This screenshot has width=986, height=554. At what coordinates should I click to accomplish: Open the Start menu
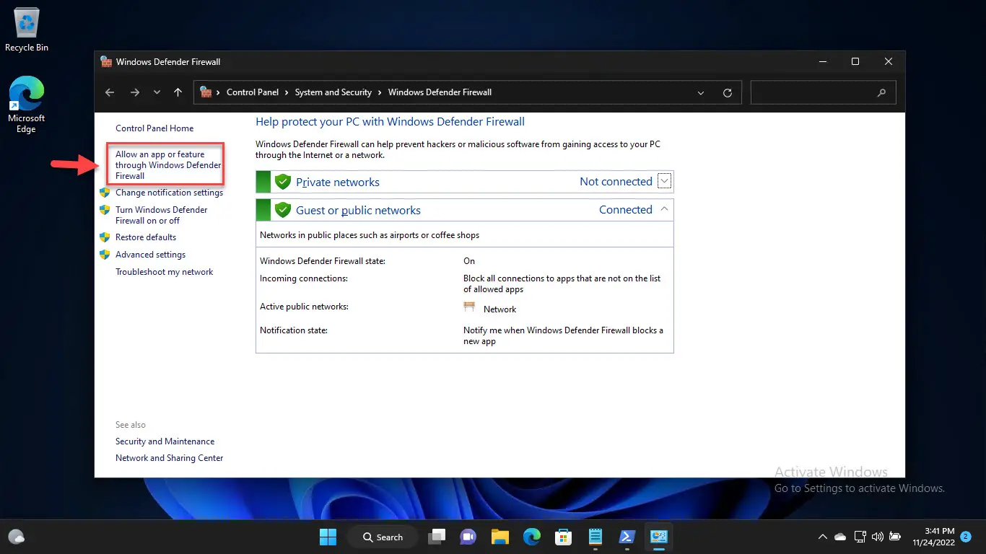[x=328, y=537]
